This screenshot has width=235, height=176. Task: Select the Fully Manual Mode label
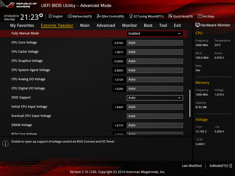(x=25, y=33)
